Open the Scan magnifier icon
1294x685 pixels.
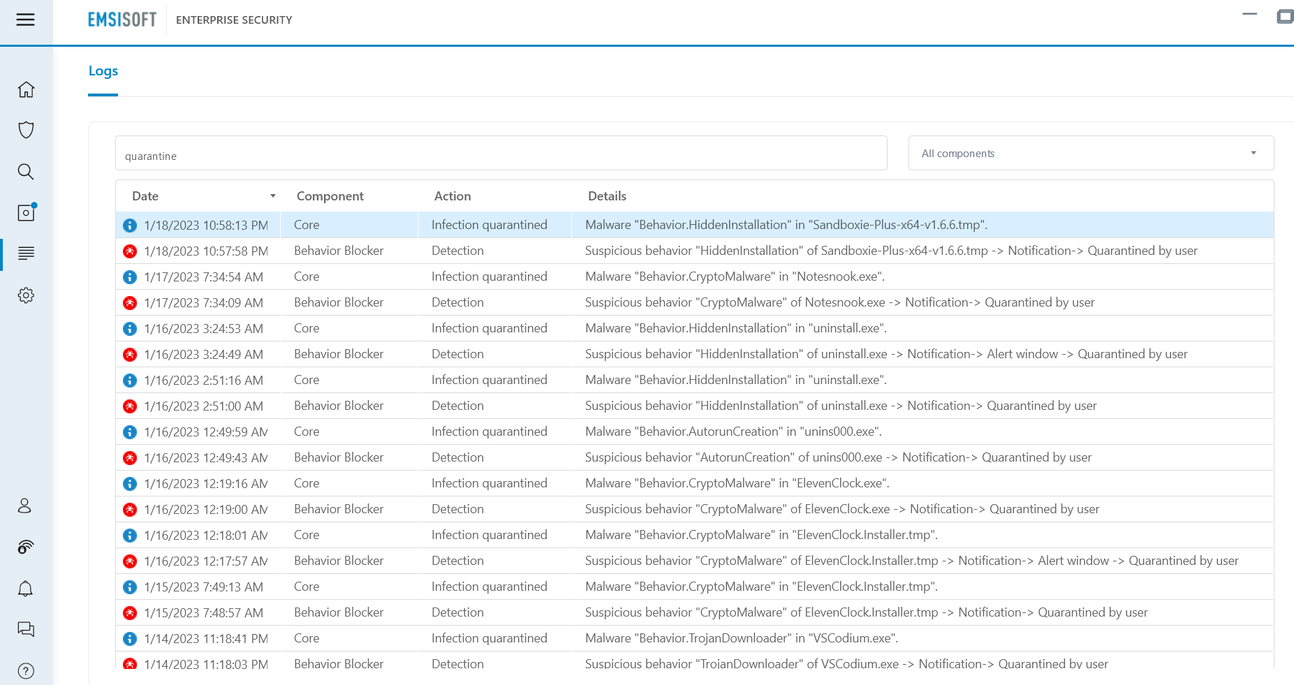point(26,172)
